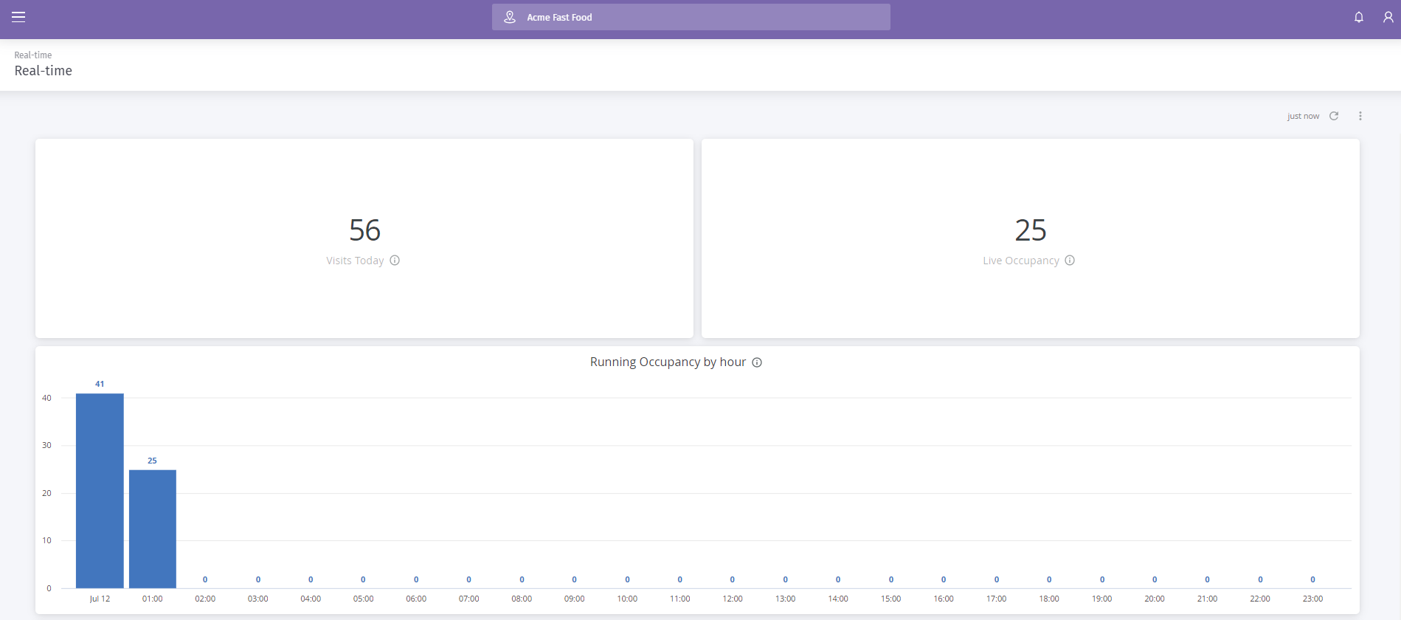Click the Live Occupancy label
The width and height of the screenshot is (1401, 620).
(x=1021, y=261)
